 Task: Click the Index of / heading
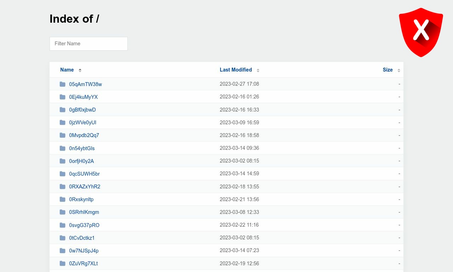[74, 19]
